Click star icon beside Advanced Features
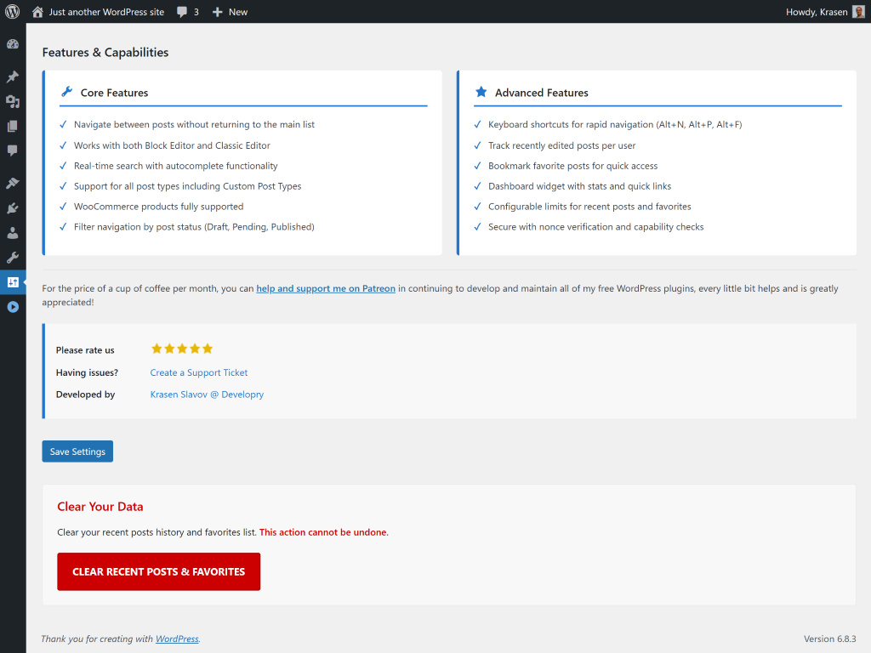 (x=481, y=92)
